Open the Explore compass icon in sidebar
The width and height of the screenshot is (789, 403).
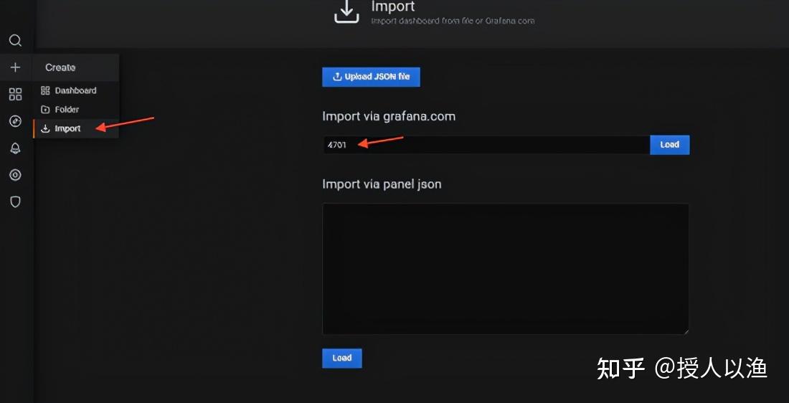click(16, 120)
